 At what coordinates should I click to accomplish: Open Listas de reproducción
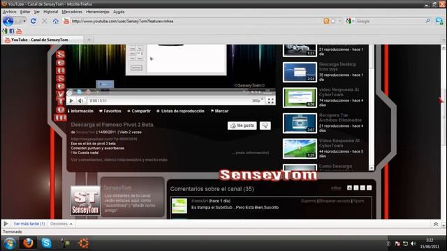point(180,111)
